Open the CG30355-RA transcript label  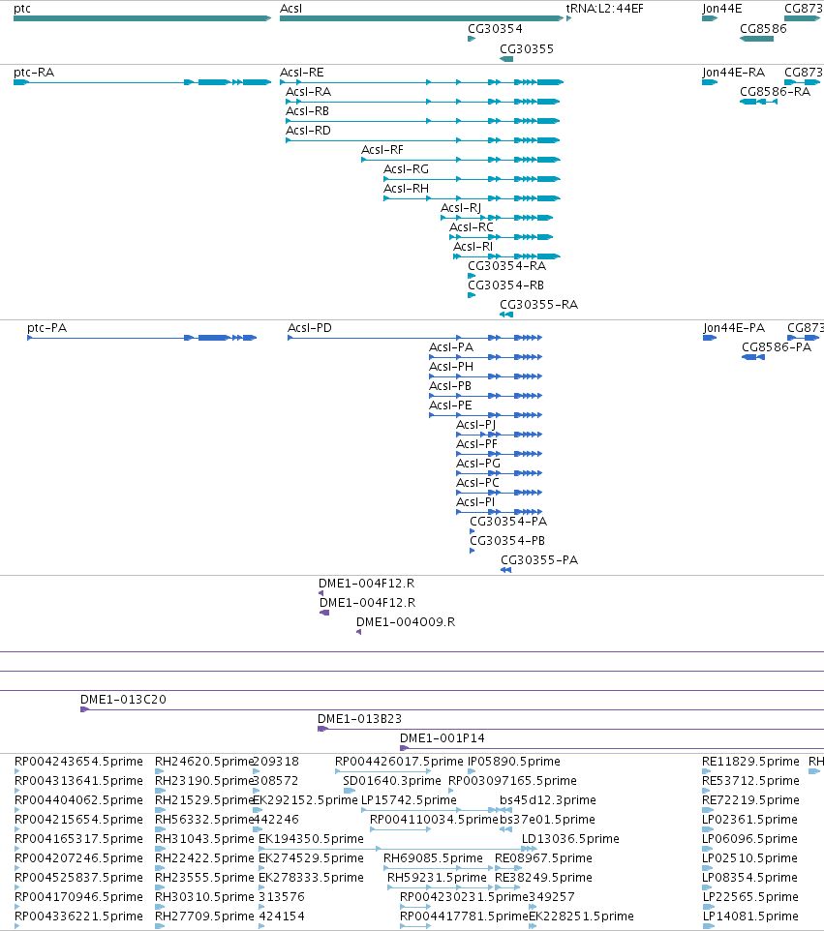538,305
